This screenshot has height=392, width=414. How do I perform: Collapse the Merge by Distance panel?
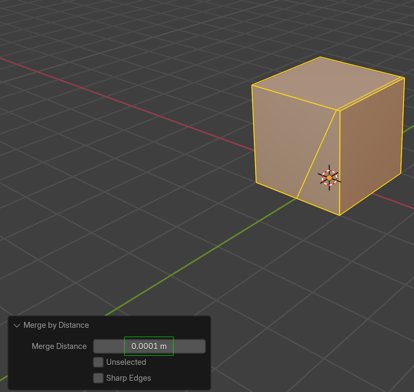pyautogui.click(x=17, y=326)
